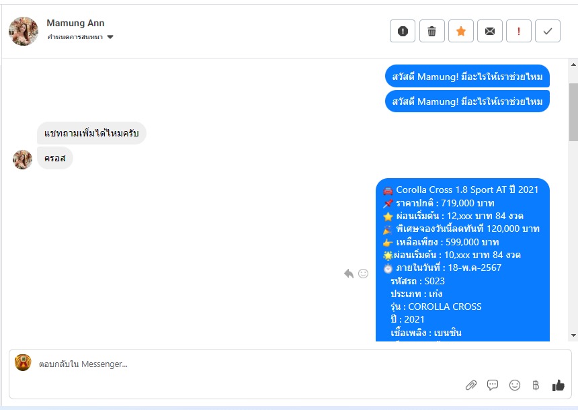
Task: Click the discount line '120,000 บาท'
Action: (x=461, y=229)
